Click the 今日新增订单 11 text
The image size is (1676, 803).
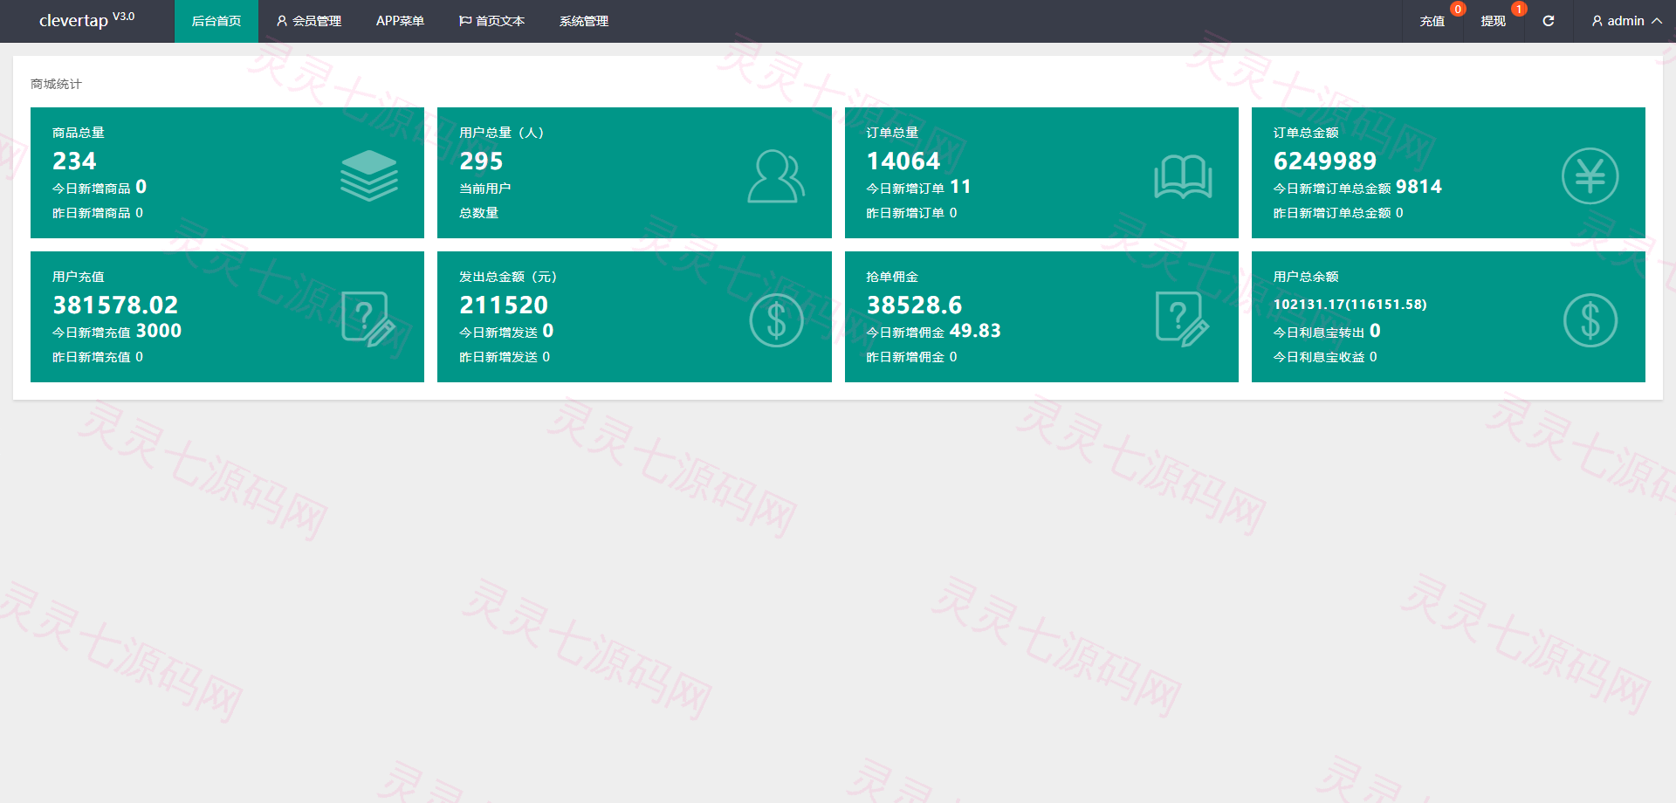click(918, 187)
